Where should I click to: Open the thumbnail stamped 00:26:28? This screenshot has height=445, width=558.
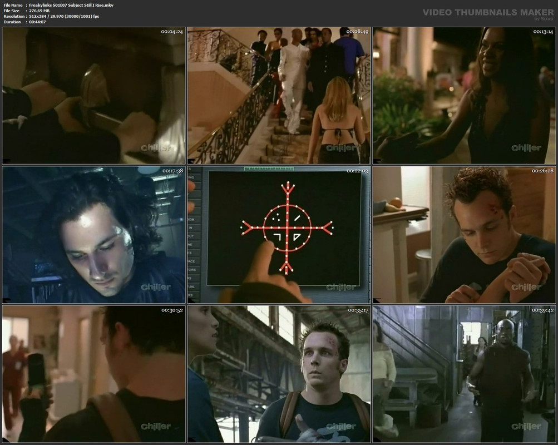pyautogui.click(x=464, y=235)
